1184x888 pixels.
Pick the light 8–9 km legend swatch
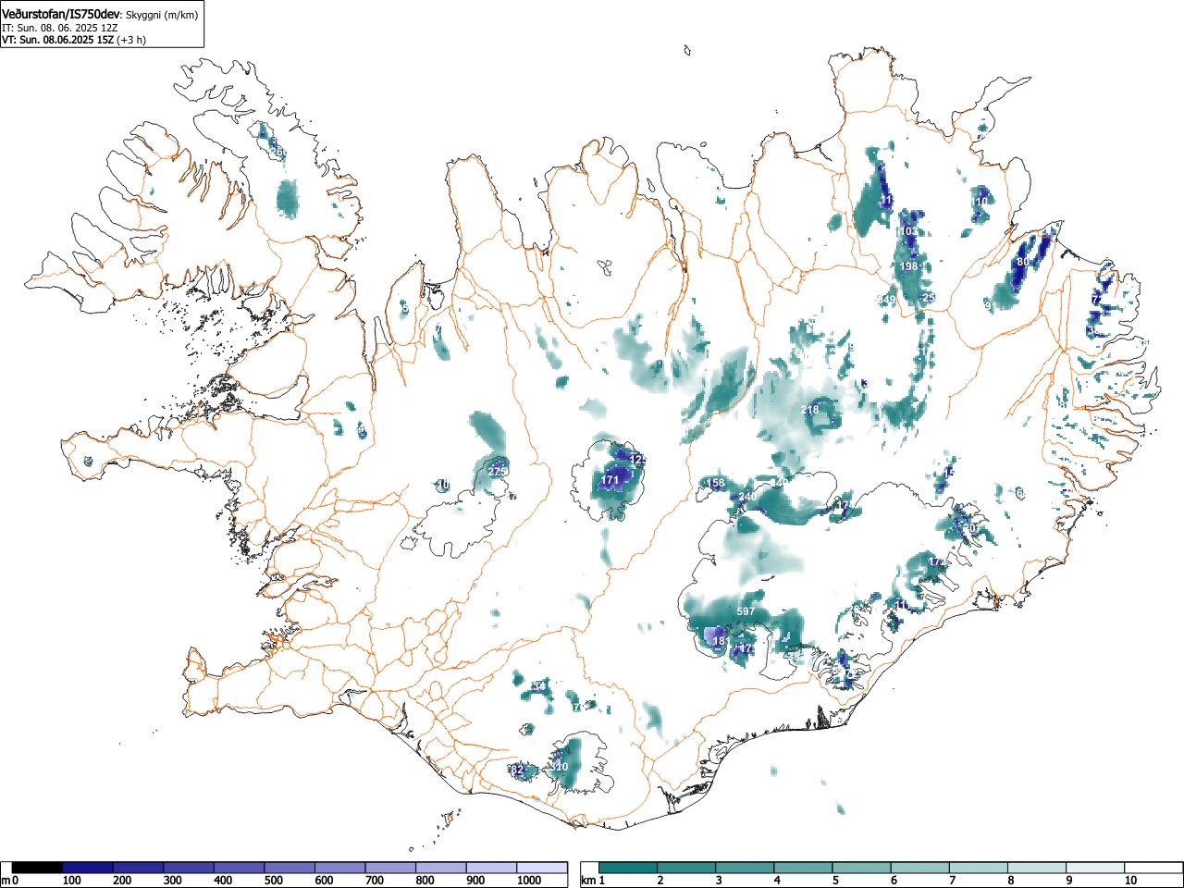[1038, 868]
